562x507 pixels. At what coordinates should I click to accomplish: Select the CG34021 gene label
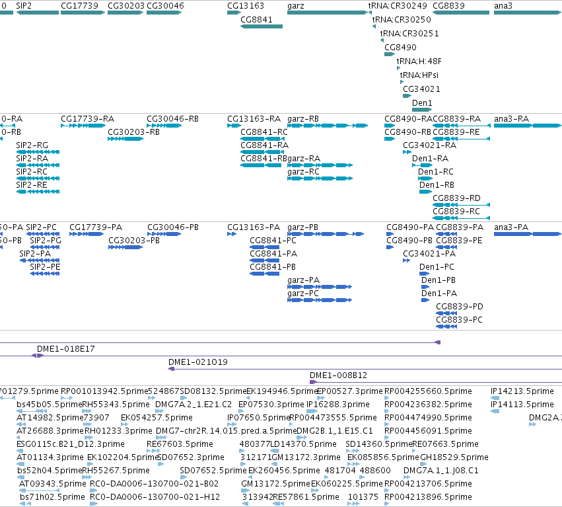coord(421,89)
